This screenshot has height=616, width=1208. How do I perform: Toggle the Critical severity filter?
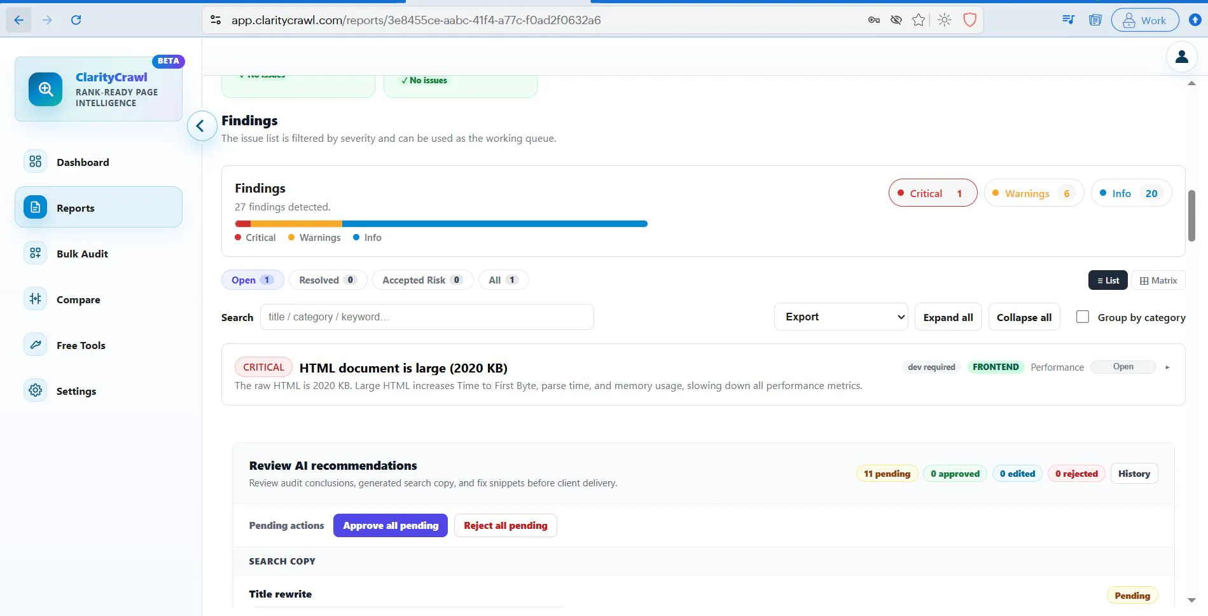(x=933, y=193)
